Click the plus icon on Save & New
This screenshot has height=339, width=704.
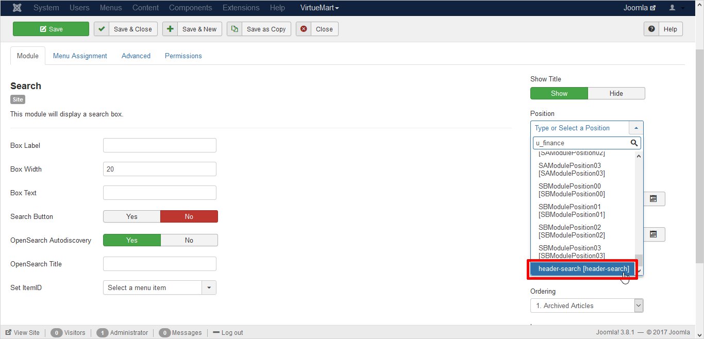coord(170,29)
